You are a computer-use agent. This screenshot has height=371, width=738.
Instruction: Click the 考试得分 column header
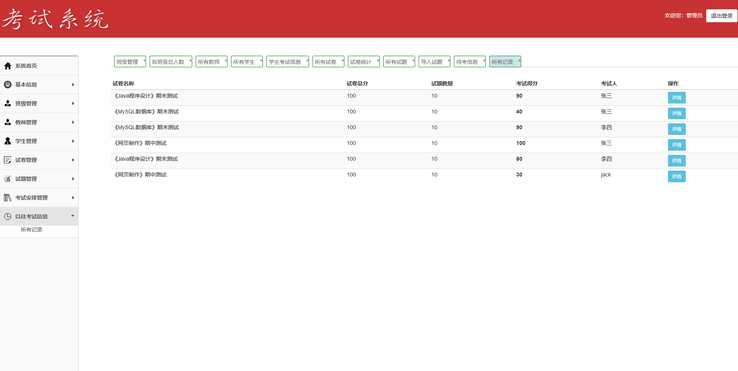[527, 83]
